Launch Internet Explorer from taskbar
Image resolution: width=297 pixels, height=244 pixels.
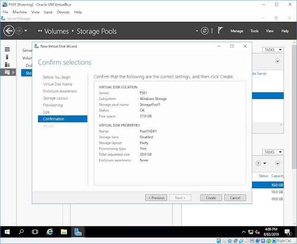point(50,231)
